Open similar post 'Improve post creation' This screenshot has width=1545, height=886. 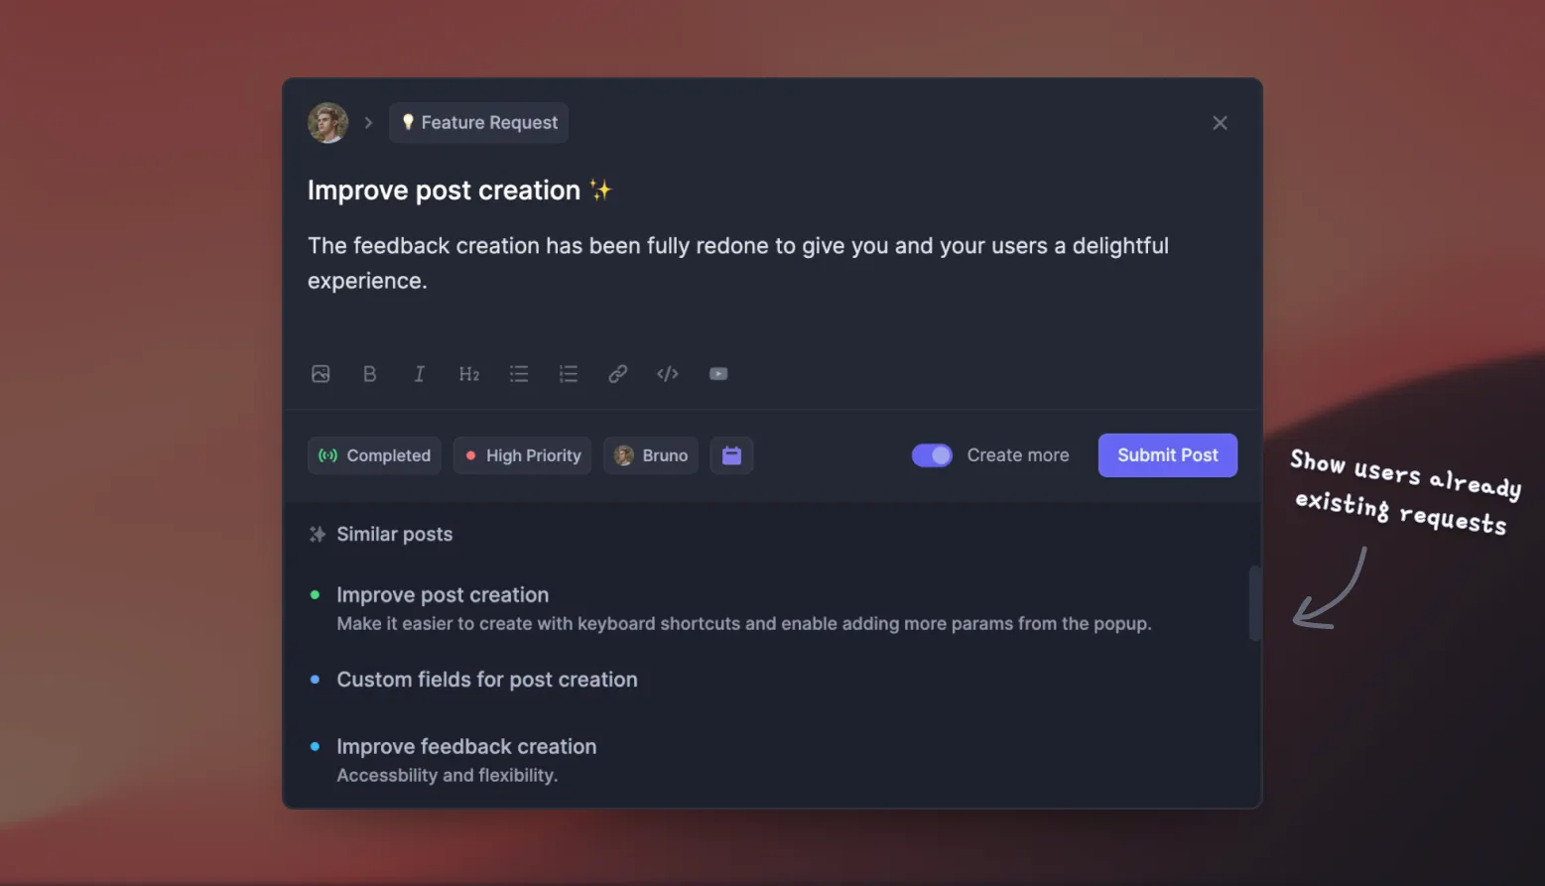pyautogui.click(x=443, y=595)
